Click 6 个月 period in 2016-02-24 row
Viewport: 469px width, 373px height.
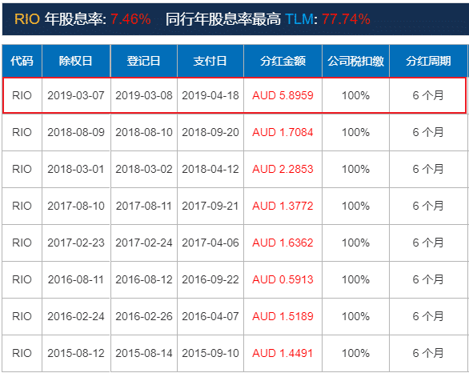pos(428,316)
